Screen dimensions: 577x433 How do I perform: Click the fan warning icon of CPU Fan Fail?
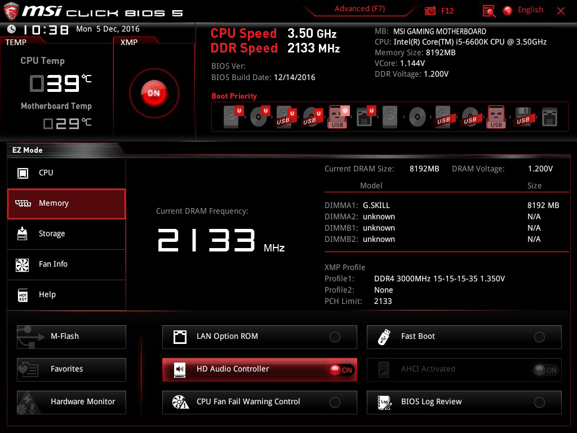(x=180, y=403)
